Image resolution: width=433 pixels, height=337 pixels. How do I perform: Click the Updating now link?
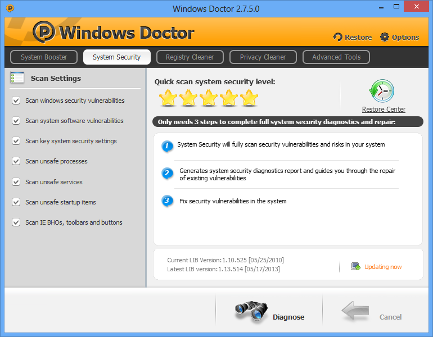tap(383, 267)
